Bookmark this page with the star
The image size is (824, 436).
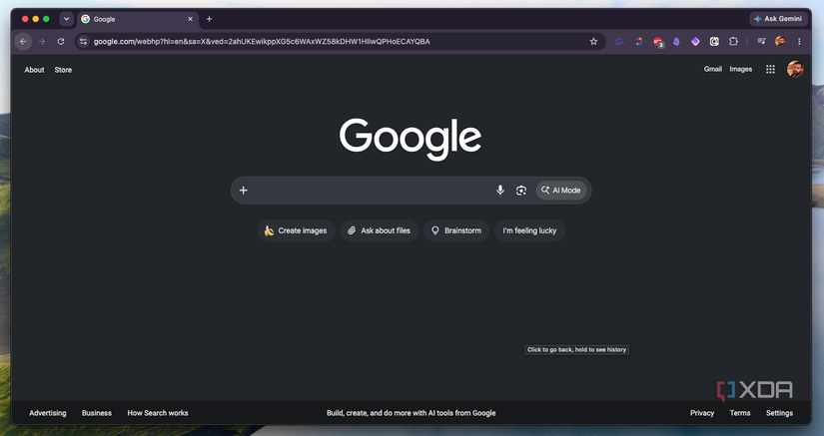(593, 42)
